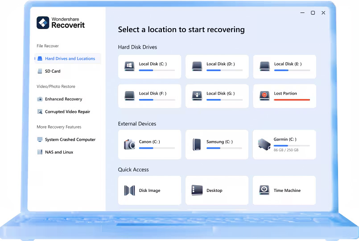The image size is (359, 241).
Task: Click the Local Disk (D:) label
Action: click(220, 64)
